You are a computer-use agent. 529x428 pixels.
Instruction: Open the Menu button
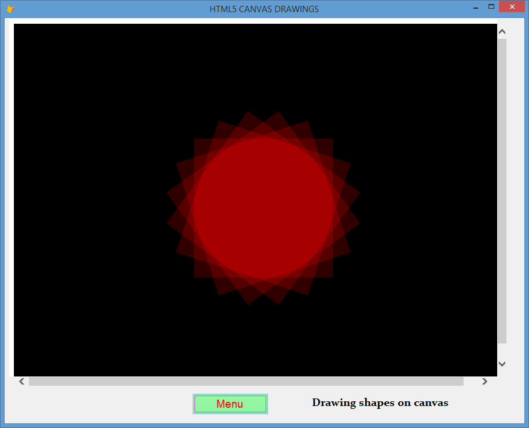tap(230, 404)
